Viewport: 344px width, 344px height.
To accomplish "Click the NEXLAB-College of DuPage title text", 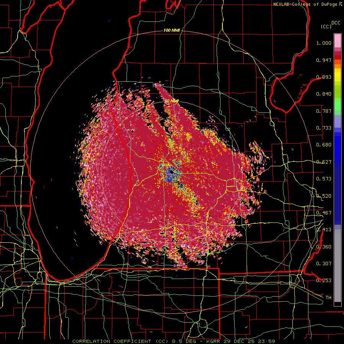I will (306, 4).
